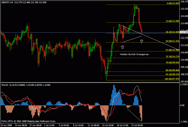Screen dimensions: 188x127
Task: Click the 38.2@212.840 Fibonacci label
Action: coord(172,32)
